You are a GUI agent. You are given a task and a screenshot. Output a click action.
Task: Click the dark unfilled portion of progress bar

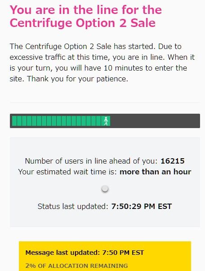pos(155,121)
